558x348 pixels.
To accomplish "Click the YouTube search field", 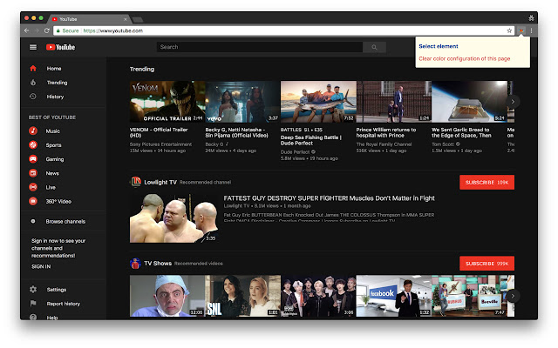I will pyautogui.click(x=260, y=47).
